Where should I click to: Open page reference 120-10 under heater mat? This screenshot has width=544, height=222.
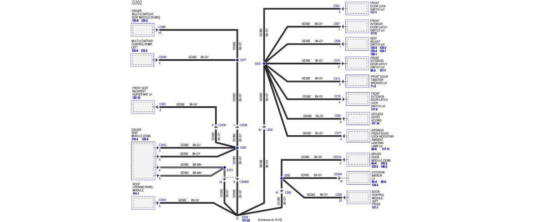(x=136, y=98)
